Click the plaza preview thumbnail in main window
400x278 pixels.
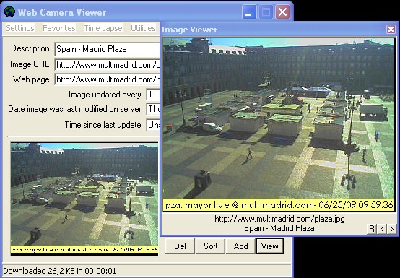tap(84, 199)
